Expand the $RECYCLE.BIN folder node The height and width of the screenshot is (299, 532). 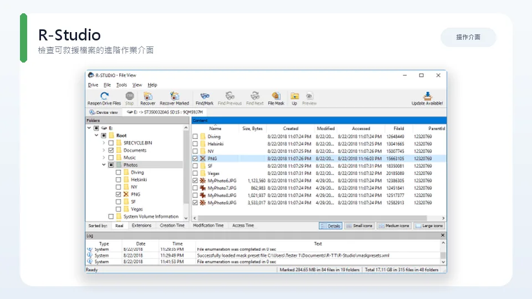[104, 143]
